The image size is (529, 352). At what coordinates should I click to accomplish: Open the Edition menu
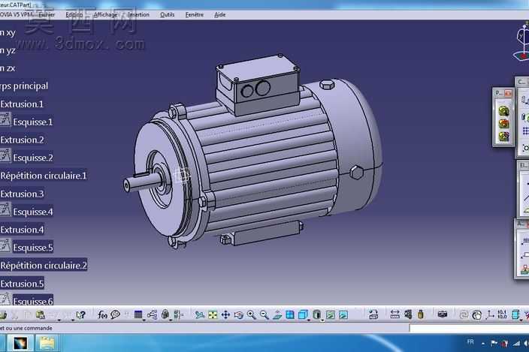[x=74, y=15]
